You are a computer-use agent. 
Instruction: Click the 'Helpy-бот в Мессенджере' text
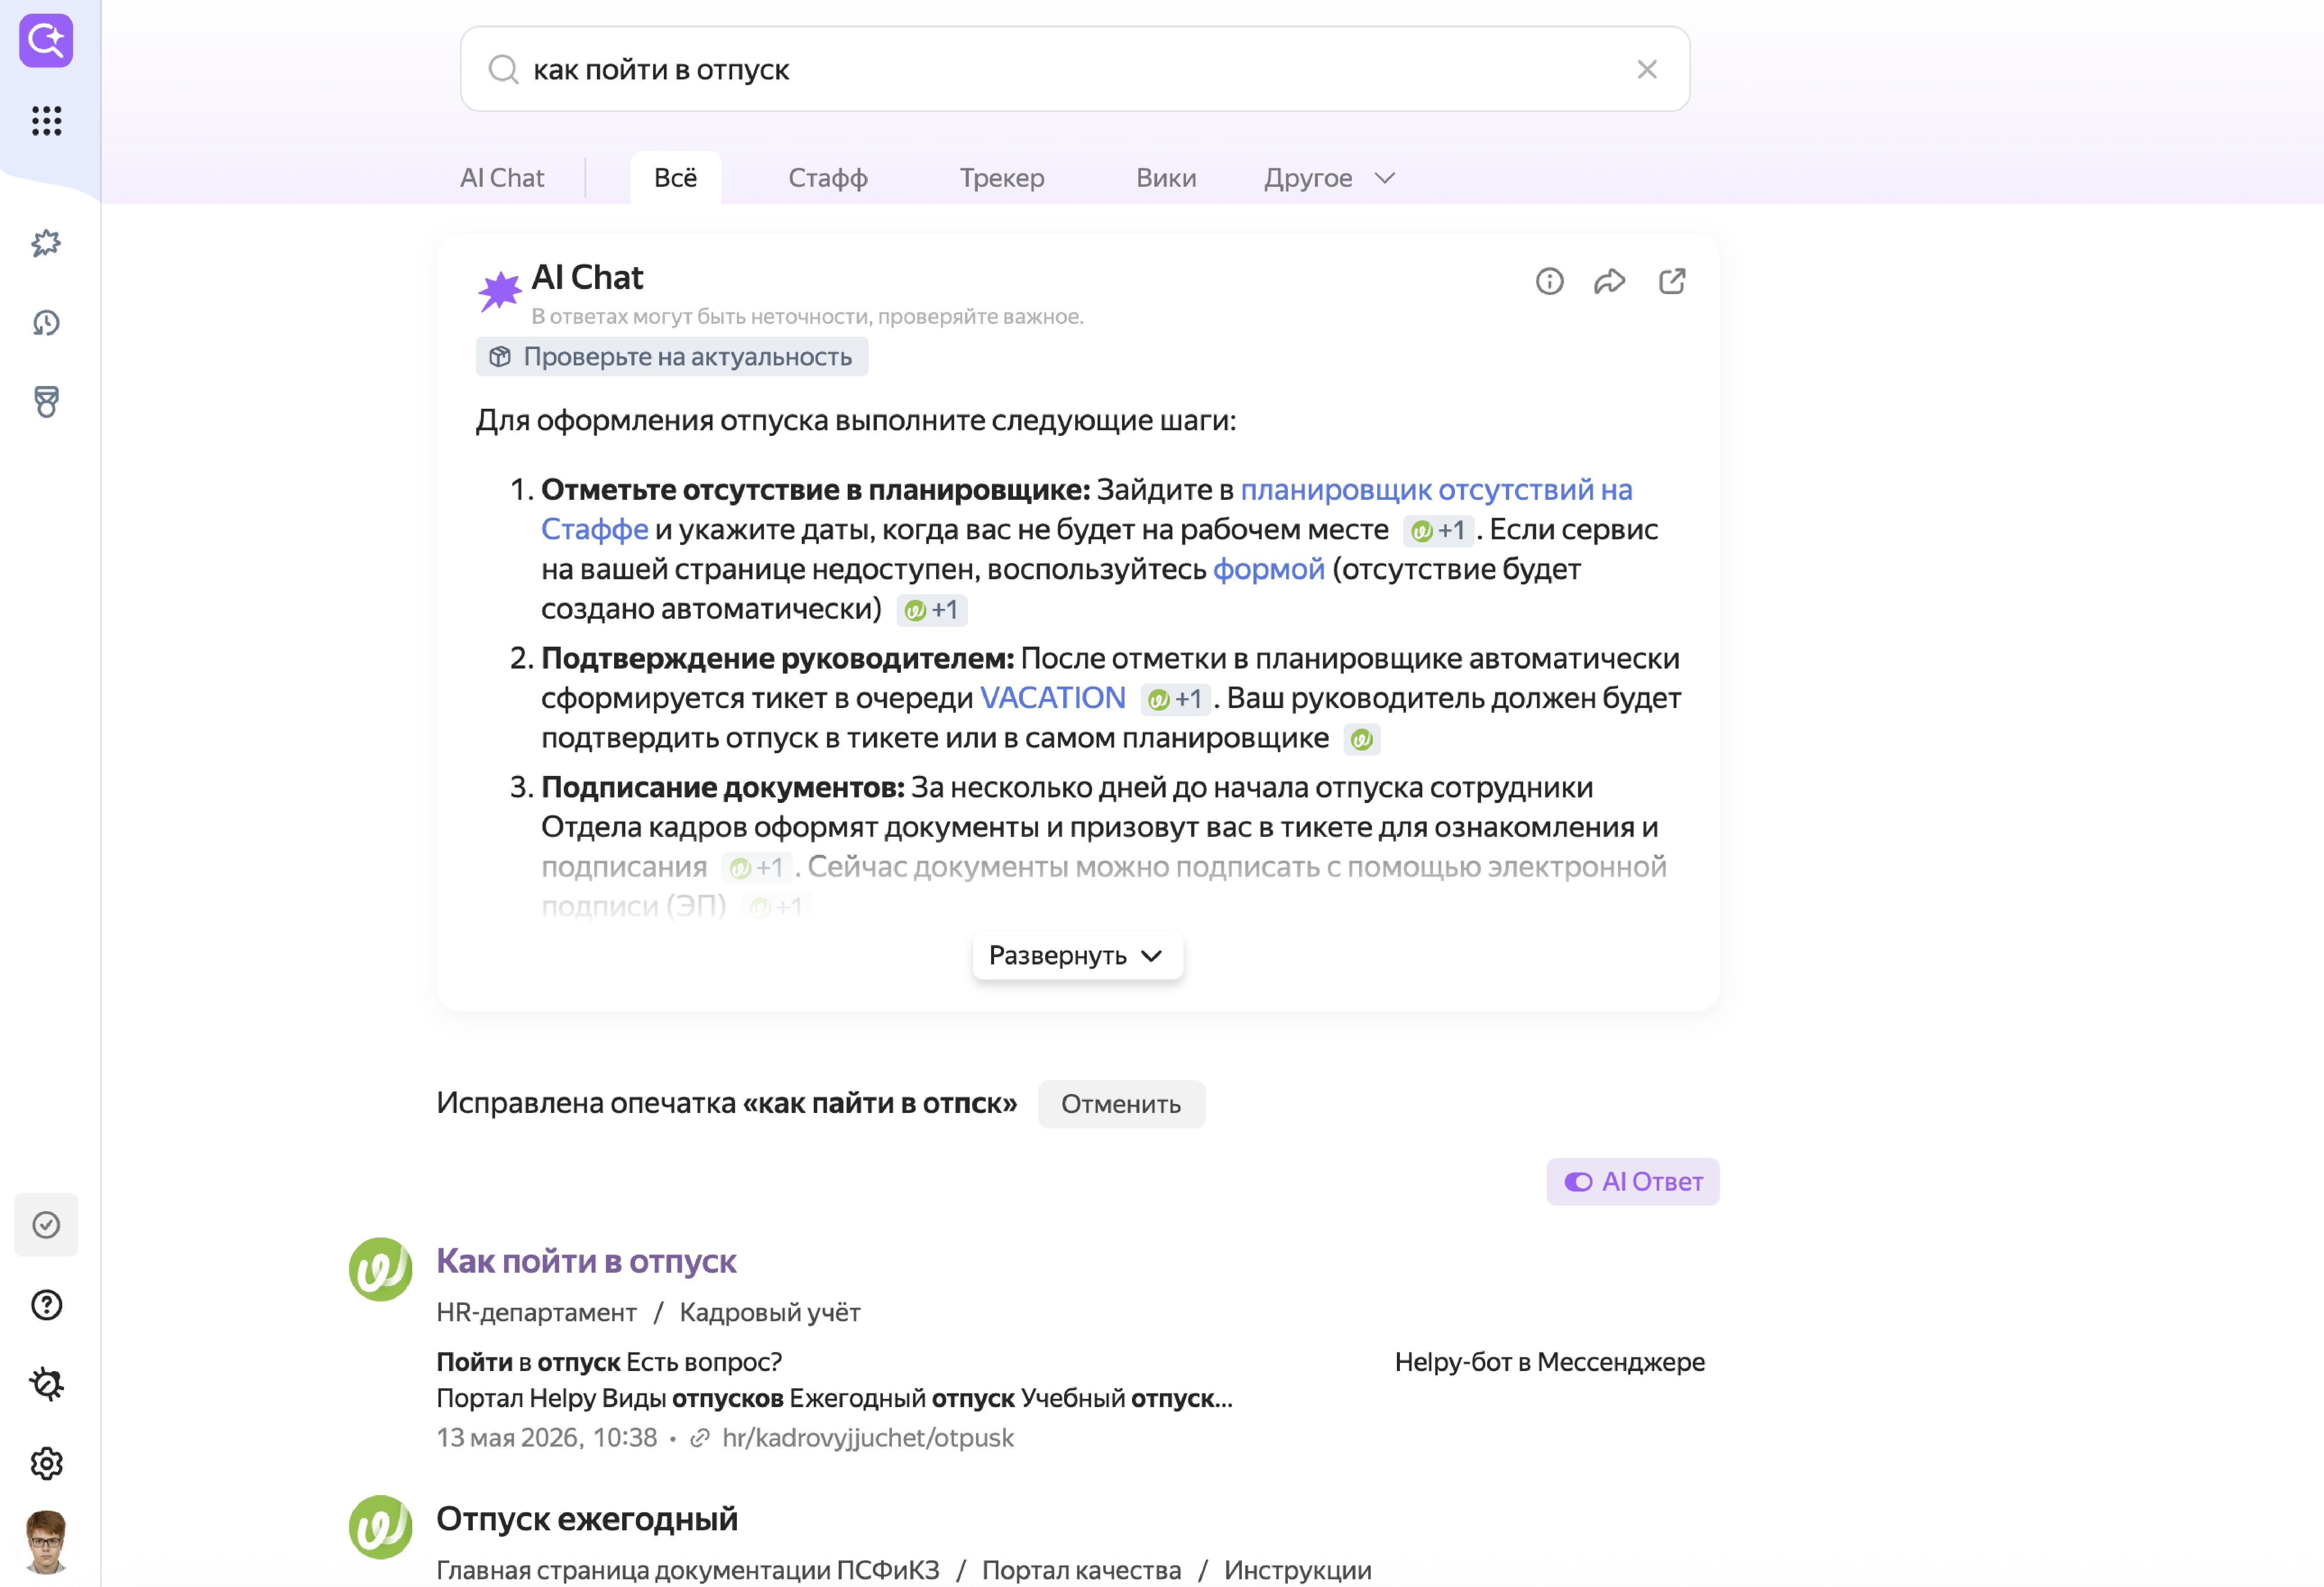click(x=1550, y=1362)
